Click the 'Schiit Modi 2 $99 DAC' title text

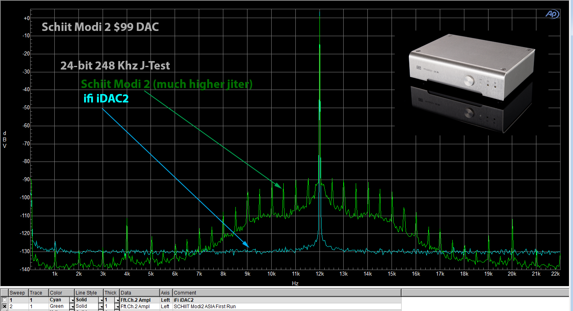[100, 27]
